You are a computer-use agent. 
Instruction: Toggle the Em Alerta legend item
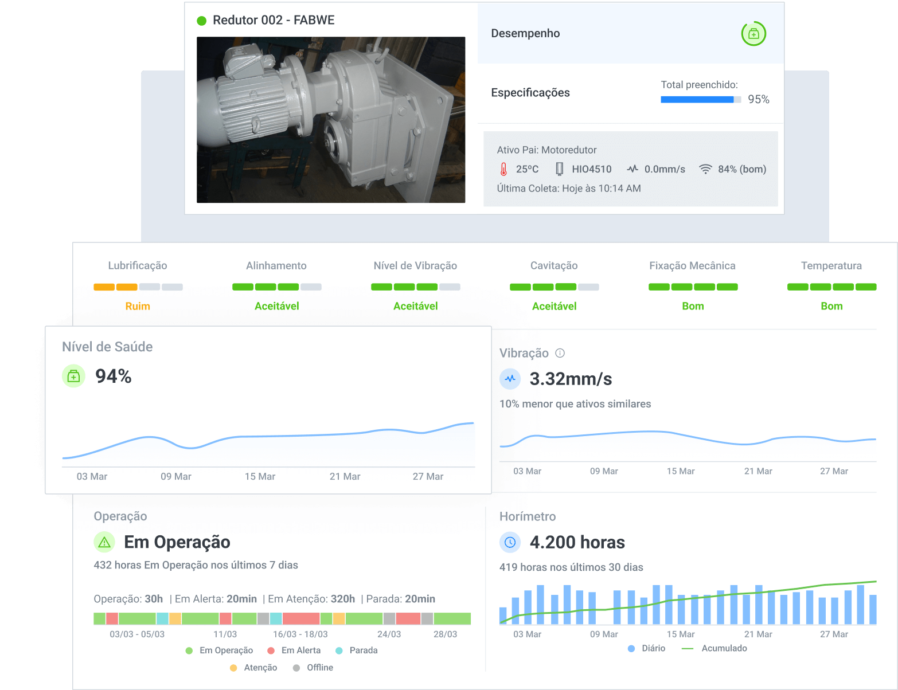click(294, 650)
